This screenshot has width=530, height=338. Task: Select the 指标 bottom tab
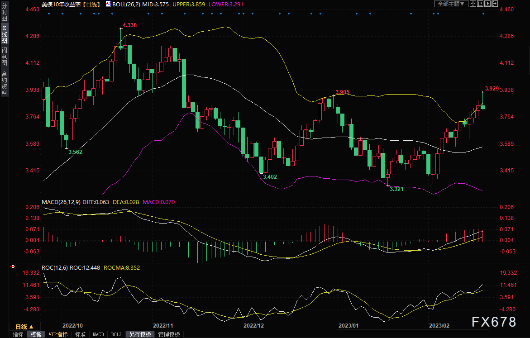coord(18,334)
